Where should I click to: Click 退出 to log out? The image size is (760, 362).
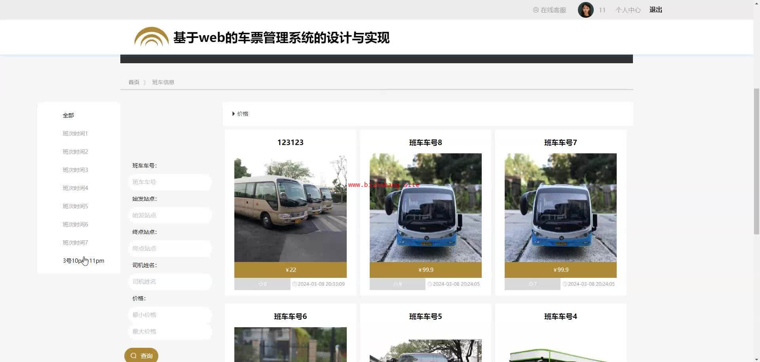point(655,10)
